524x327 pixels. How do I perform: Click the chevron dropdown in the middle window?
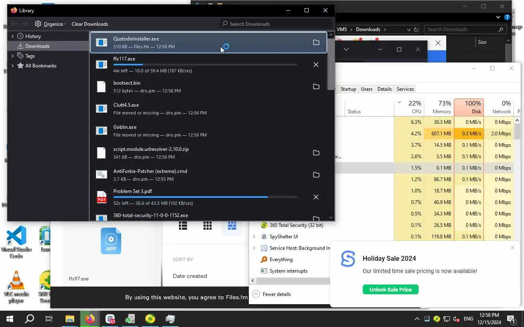pyautogui.click(x=346, y=49)
